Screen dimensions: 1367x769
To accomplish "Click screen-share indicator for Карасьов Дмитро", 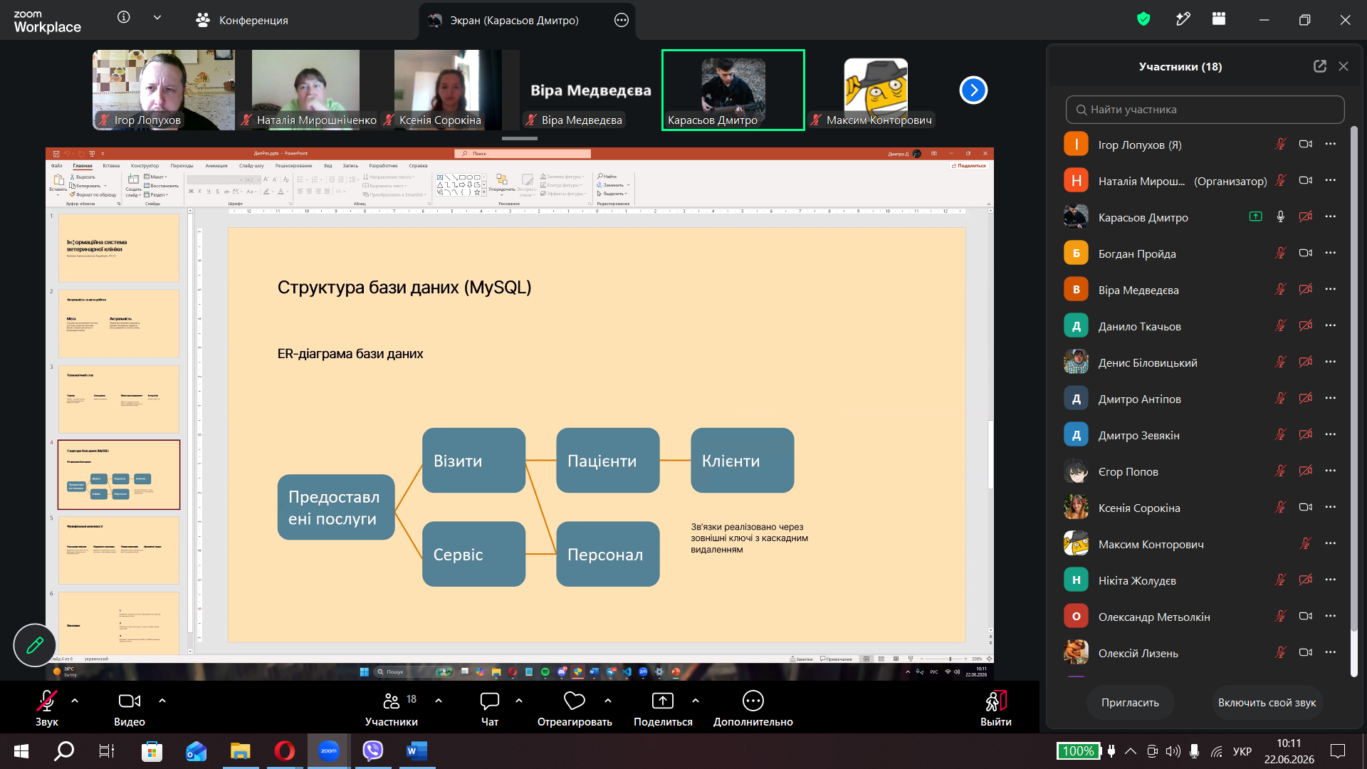I will (x=1256, y=217).
